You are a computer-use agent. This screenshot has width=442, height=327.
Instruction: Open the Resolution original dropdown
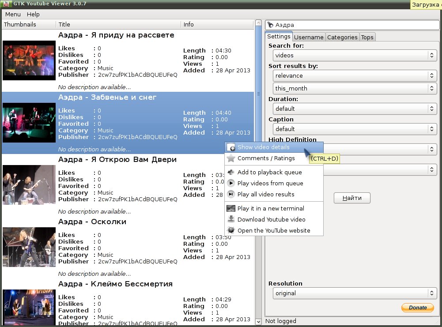click(x=355, y=293)
